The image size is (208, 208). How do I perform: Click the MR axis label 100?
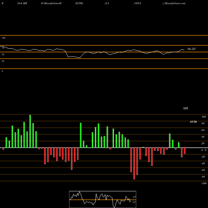[x=203, y=117]
